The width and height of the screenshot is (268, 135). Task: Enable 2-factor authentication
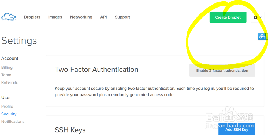click(222, 71)
